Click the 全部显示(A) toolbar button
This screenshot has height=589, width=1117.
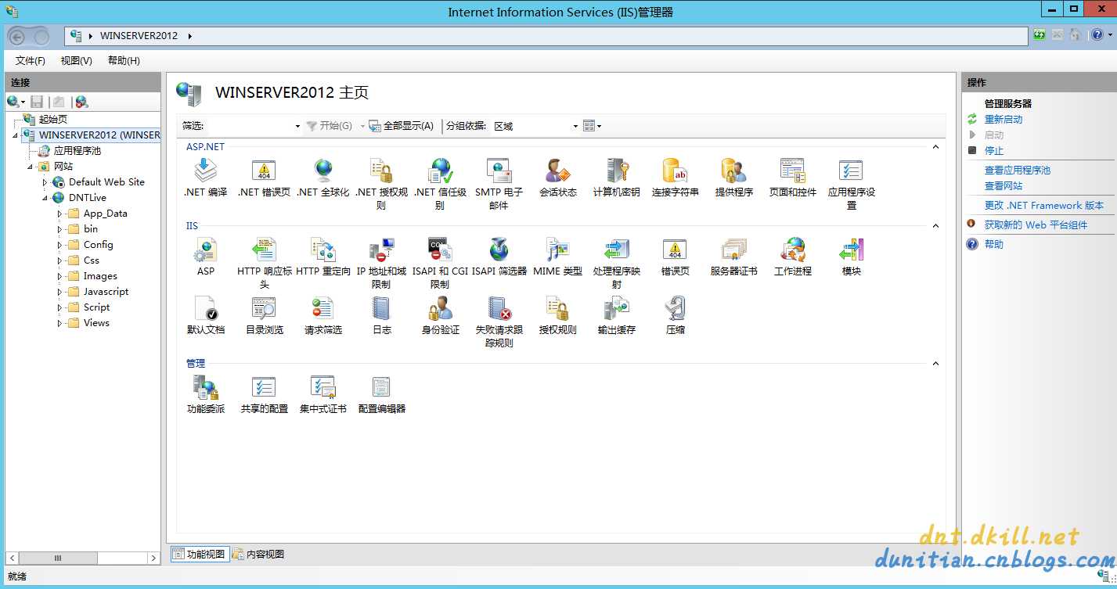402,126
